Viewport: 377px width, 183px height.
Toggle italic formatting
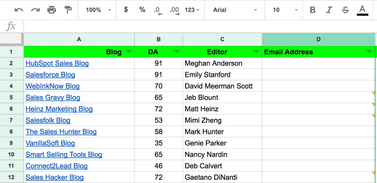point(329,10)
